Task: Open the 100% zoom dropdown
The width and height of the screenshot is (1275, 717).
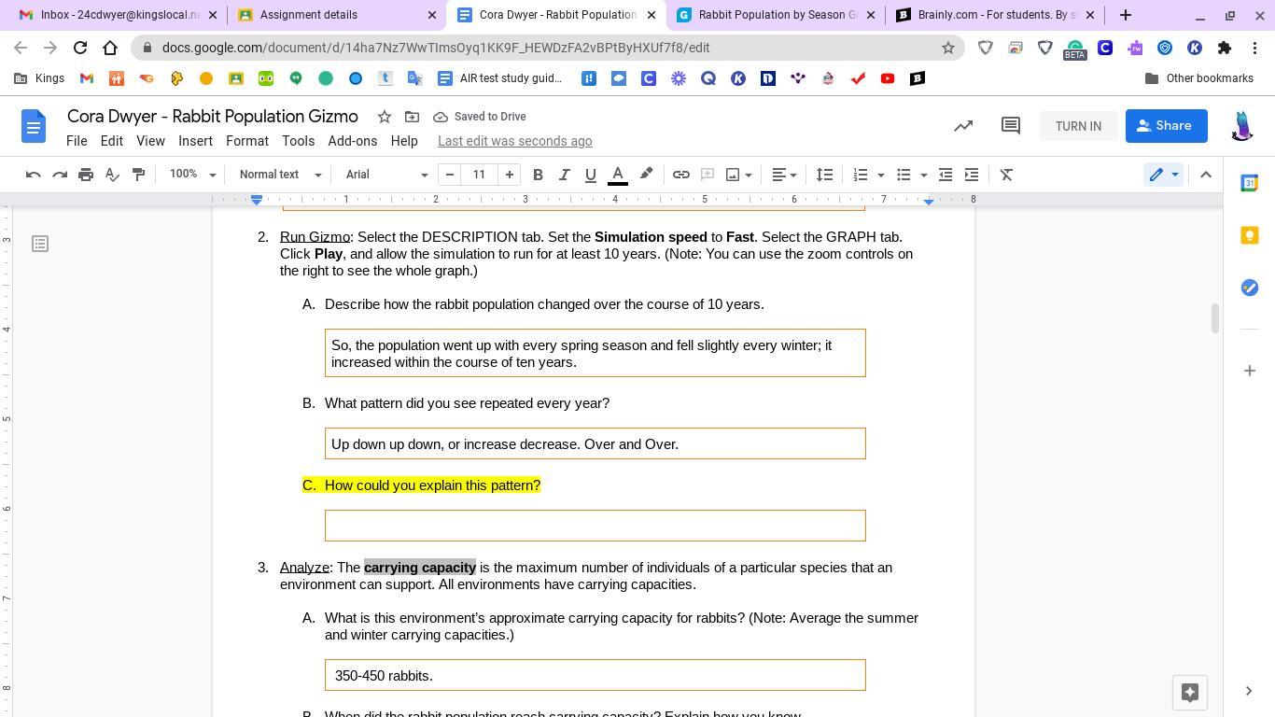Action: point(192,175)
